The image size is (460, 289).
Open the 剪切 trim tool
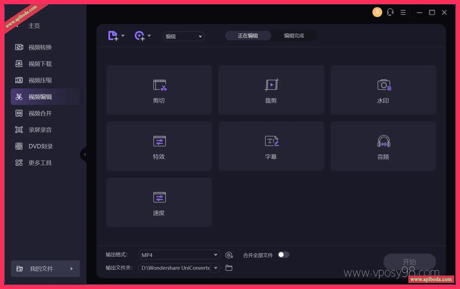159,90
